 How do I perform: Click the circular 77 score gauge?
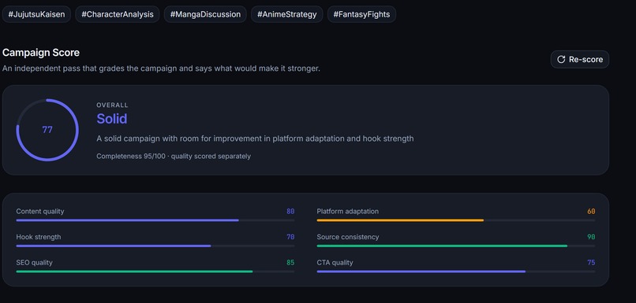pyautogui.click(x=47, y=130)
